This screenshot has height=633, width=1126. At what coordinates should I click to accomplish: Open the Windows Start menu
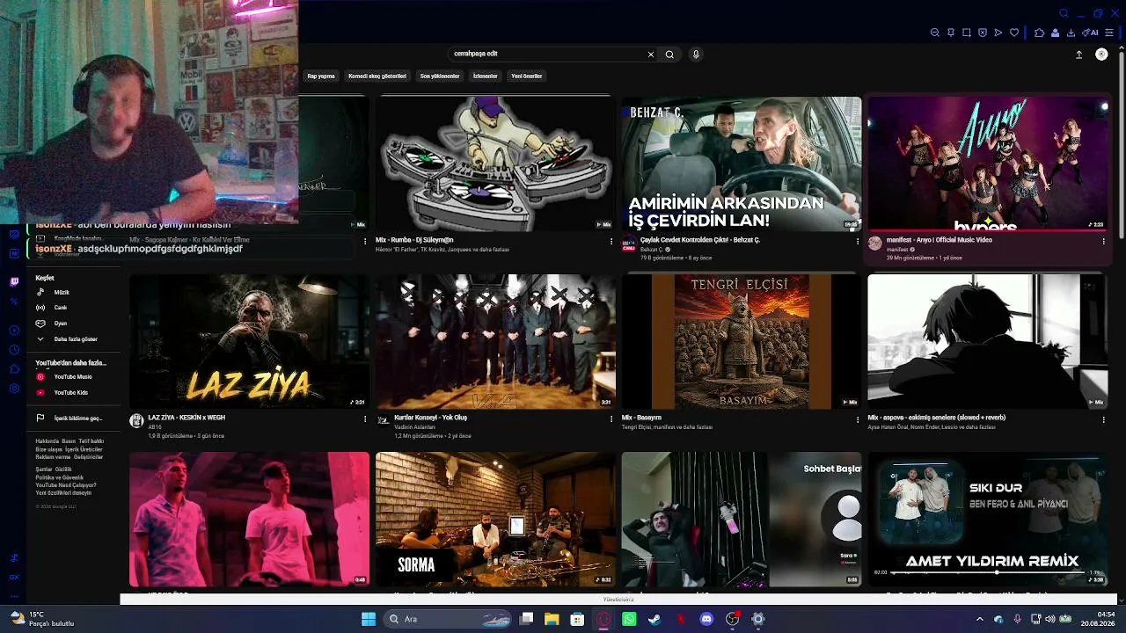tap(369, 619)
